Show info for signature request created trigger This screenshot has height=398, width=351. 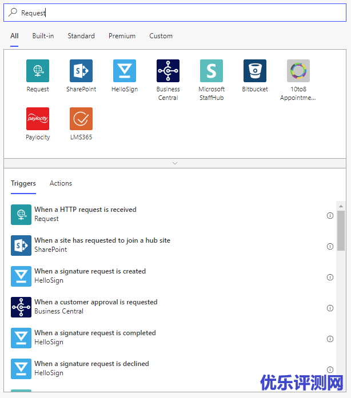[x=330, y=277]
